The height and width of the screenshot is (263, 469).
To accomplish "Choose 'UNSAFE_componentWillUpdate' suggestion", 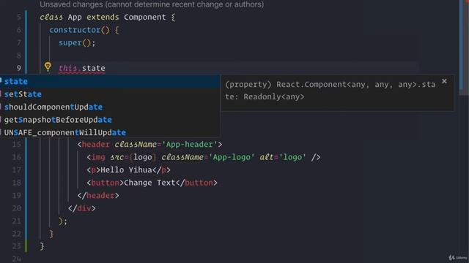I will (x=109, y=133).
